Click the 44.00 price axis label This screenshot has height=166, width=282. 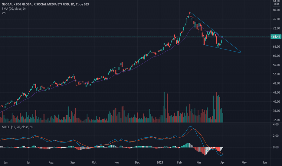[276, 92]
